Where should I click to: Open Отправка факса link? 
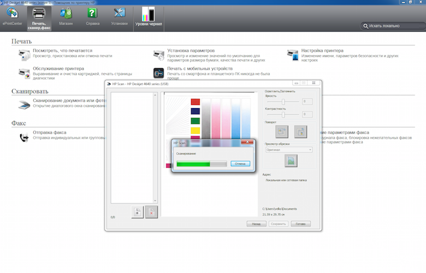click(50, 132)
